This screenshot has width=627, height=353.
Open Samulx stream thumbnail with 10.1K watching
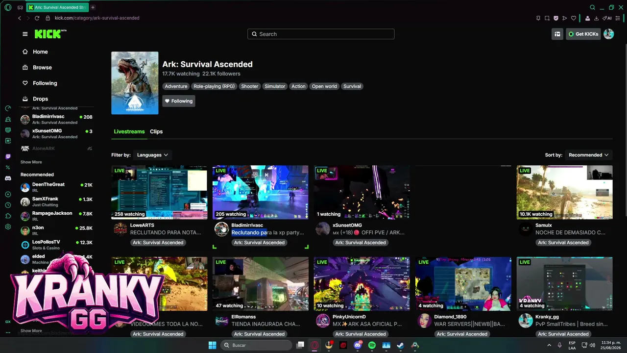coord(564,192)
